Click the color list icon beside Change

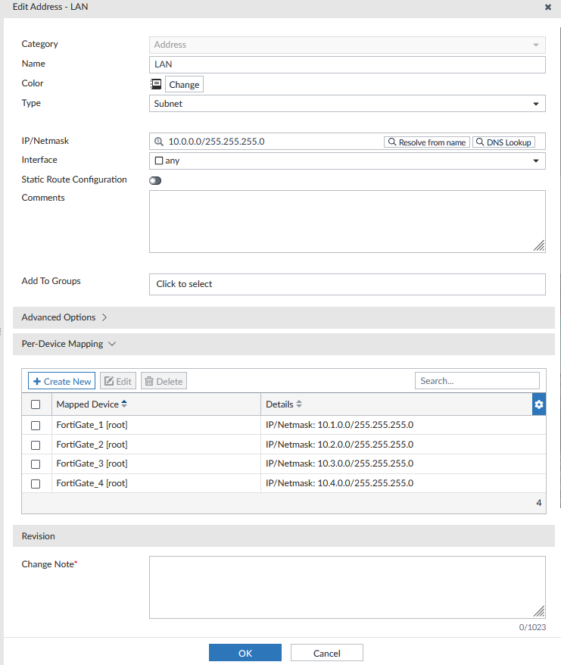[156, 84]
